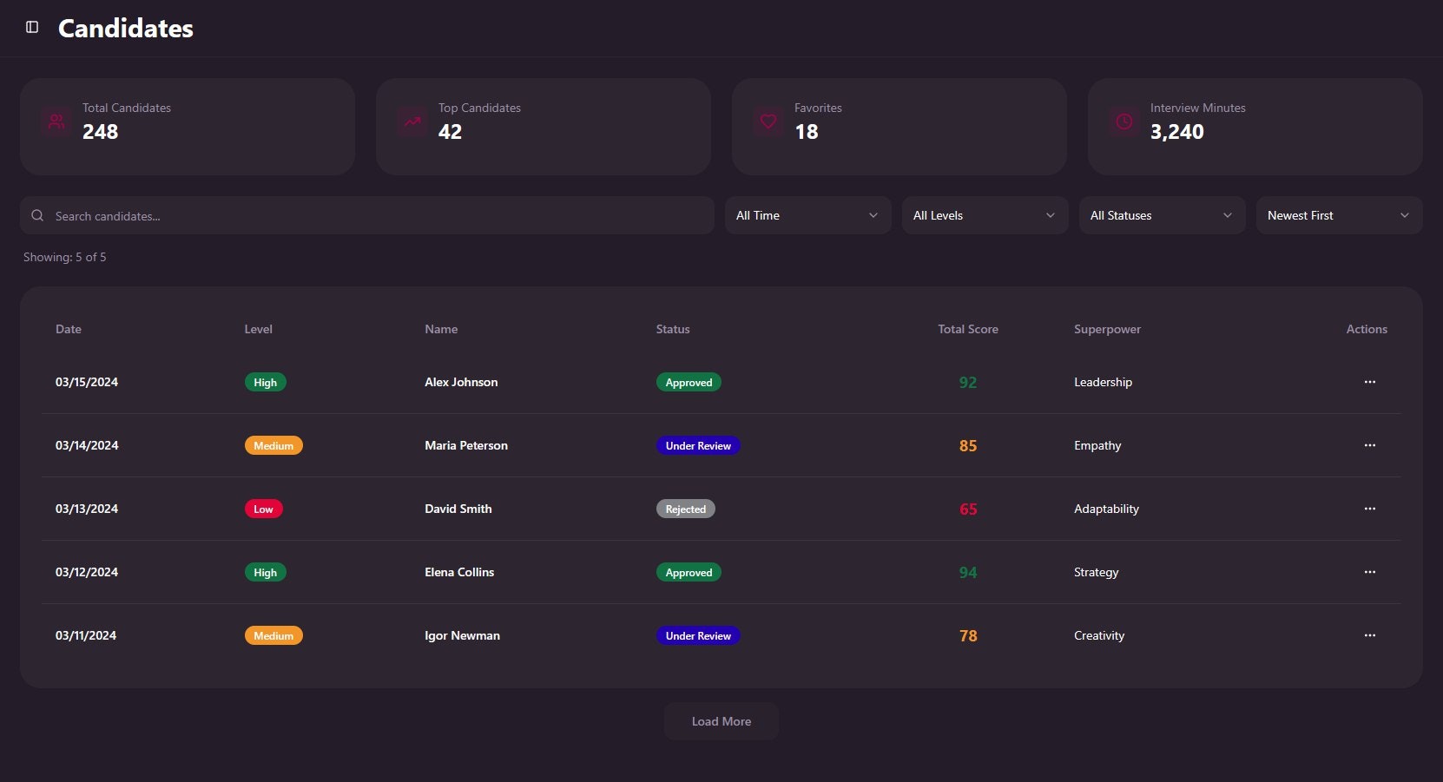This screenshot has width=1443, height=782.
Task: Click the search magnifier icon
Action: point(36,214)
